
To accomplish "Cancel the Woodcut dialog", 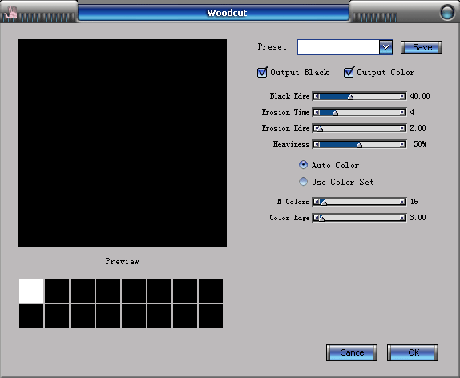I will tap(352, 352).
